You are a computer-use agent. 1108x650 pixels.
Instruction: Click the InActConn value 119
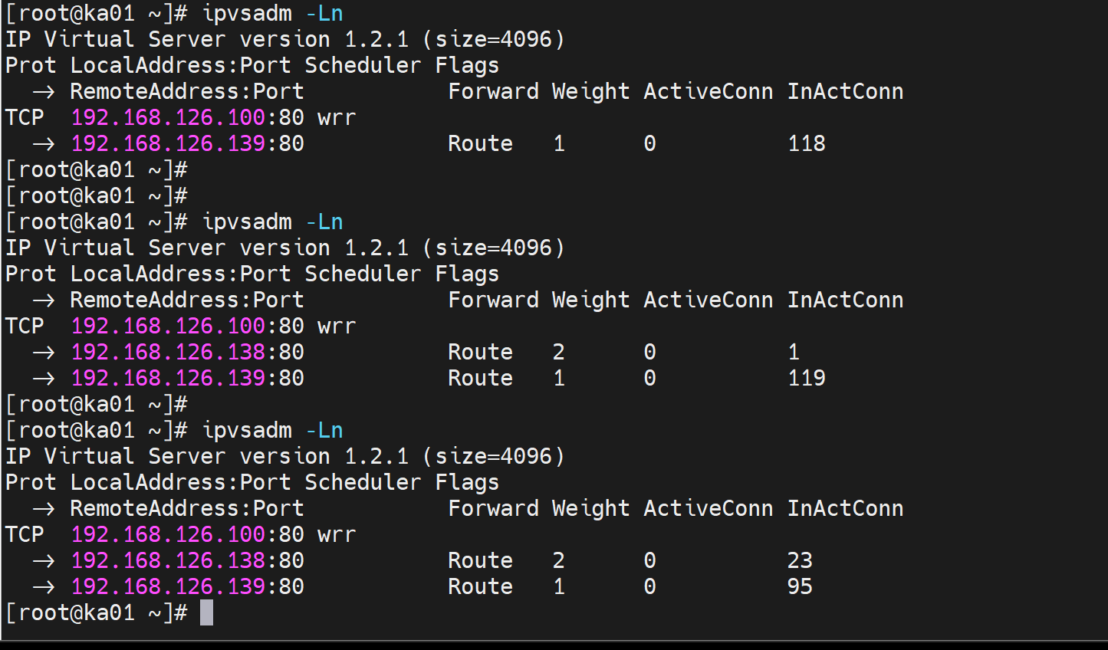coord(807,378)
